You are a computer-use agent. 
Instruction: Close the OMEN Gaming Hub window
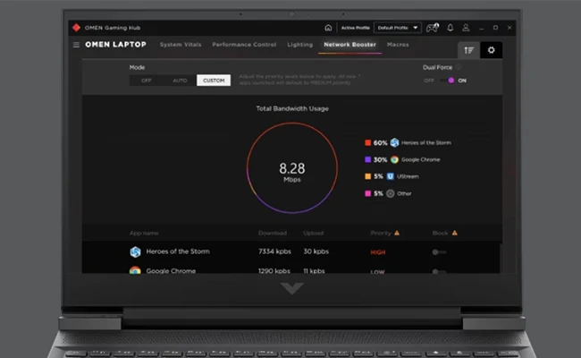click(509, 28)
